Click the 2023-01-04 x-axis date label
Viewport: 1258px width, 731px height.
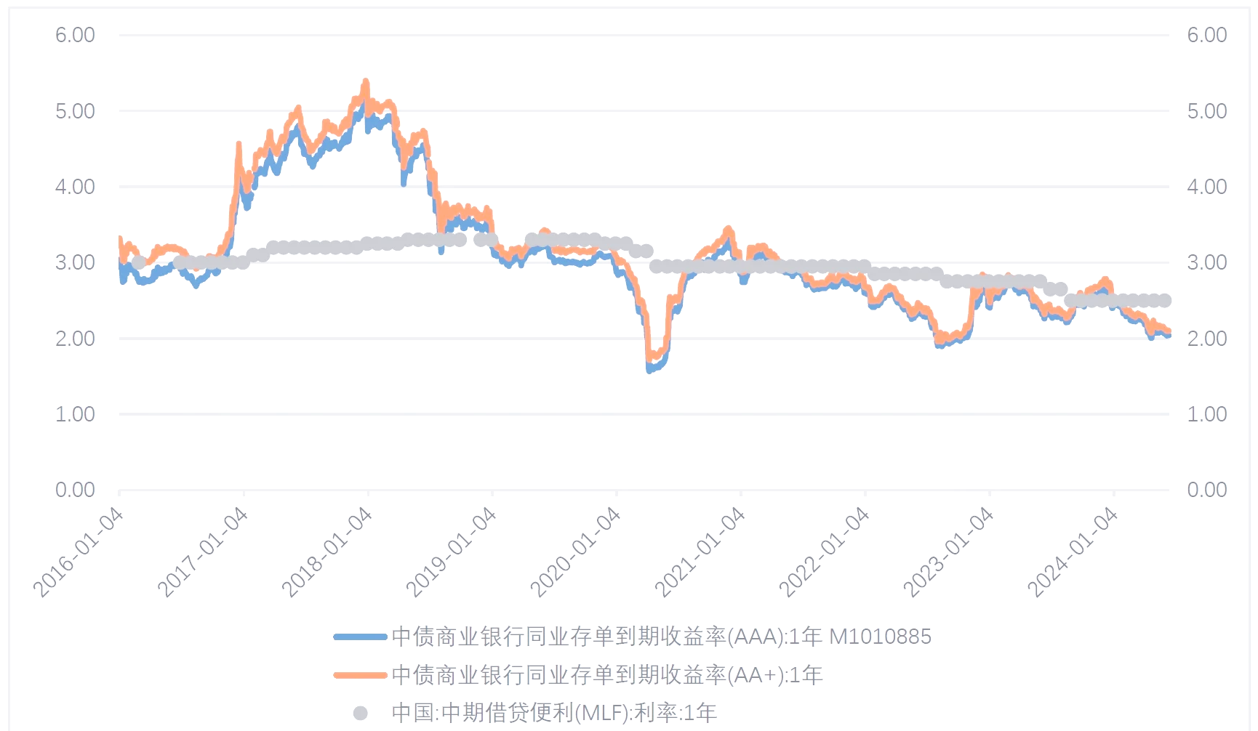[x=949, y=552]
